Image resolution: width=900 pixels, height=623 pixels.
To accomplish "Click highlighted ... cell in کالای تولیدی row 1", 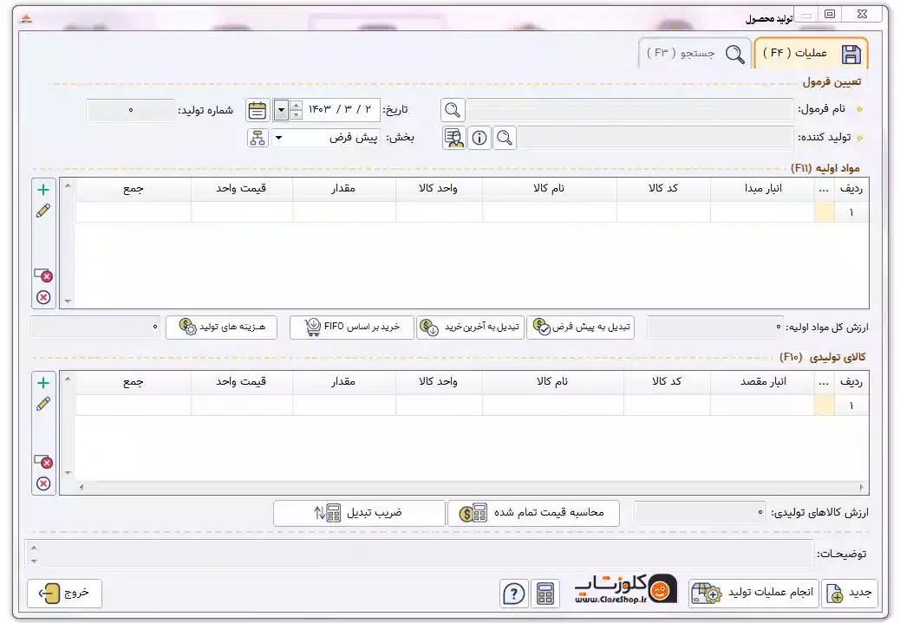I will click(825, 406).
